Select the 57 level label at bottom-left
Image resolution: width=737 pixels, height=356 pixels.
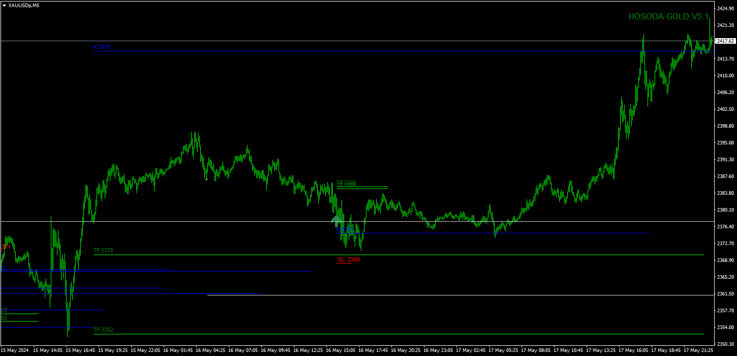point(4,310)
